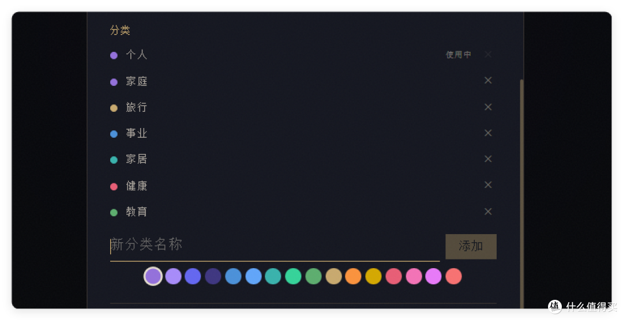Choose the dark navy purple swatch
The image size is (623, 320).
pos(213,276)
